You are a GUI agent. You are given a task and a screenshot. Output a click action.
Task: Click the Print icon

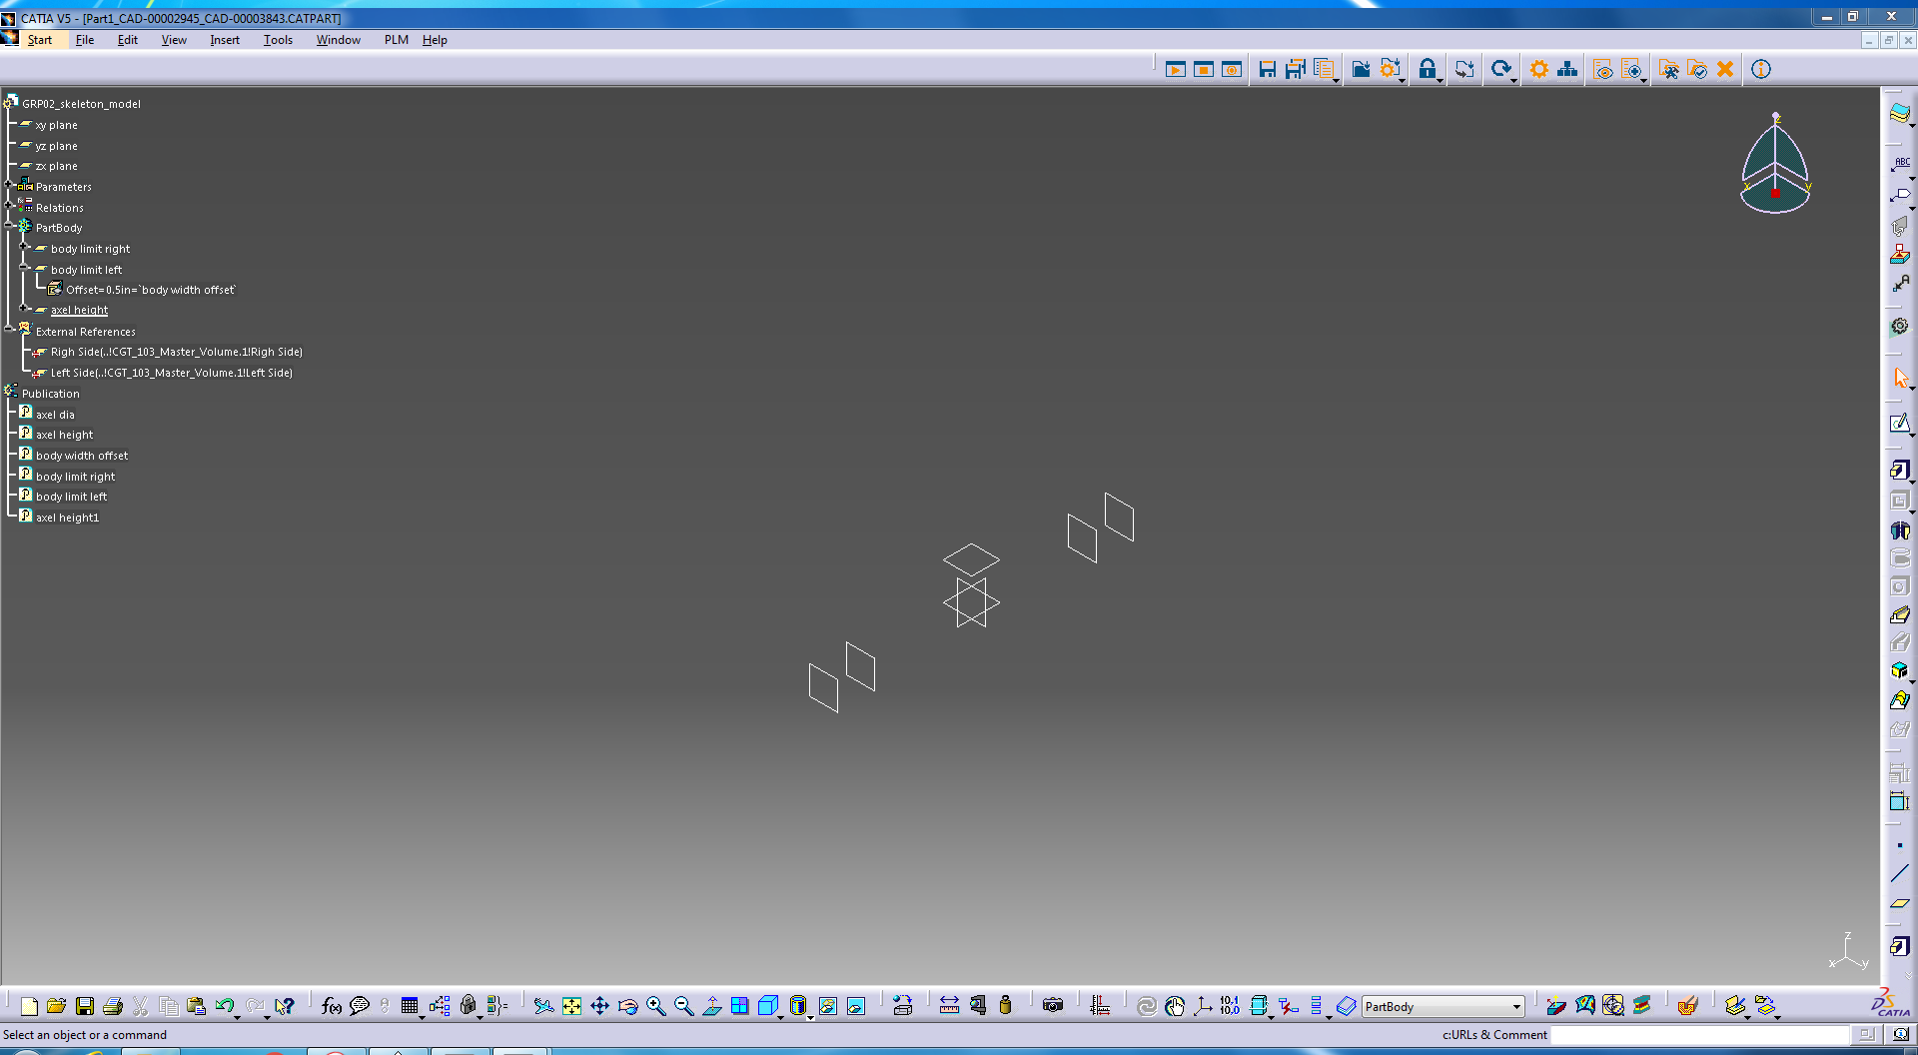point(112,1006)
